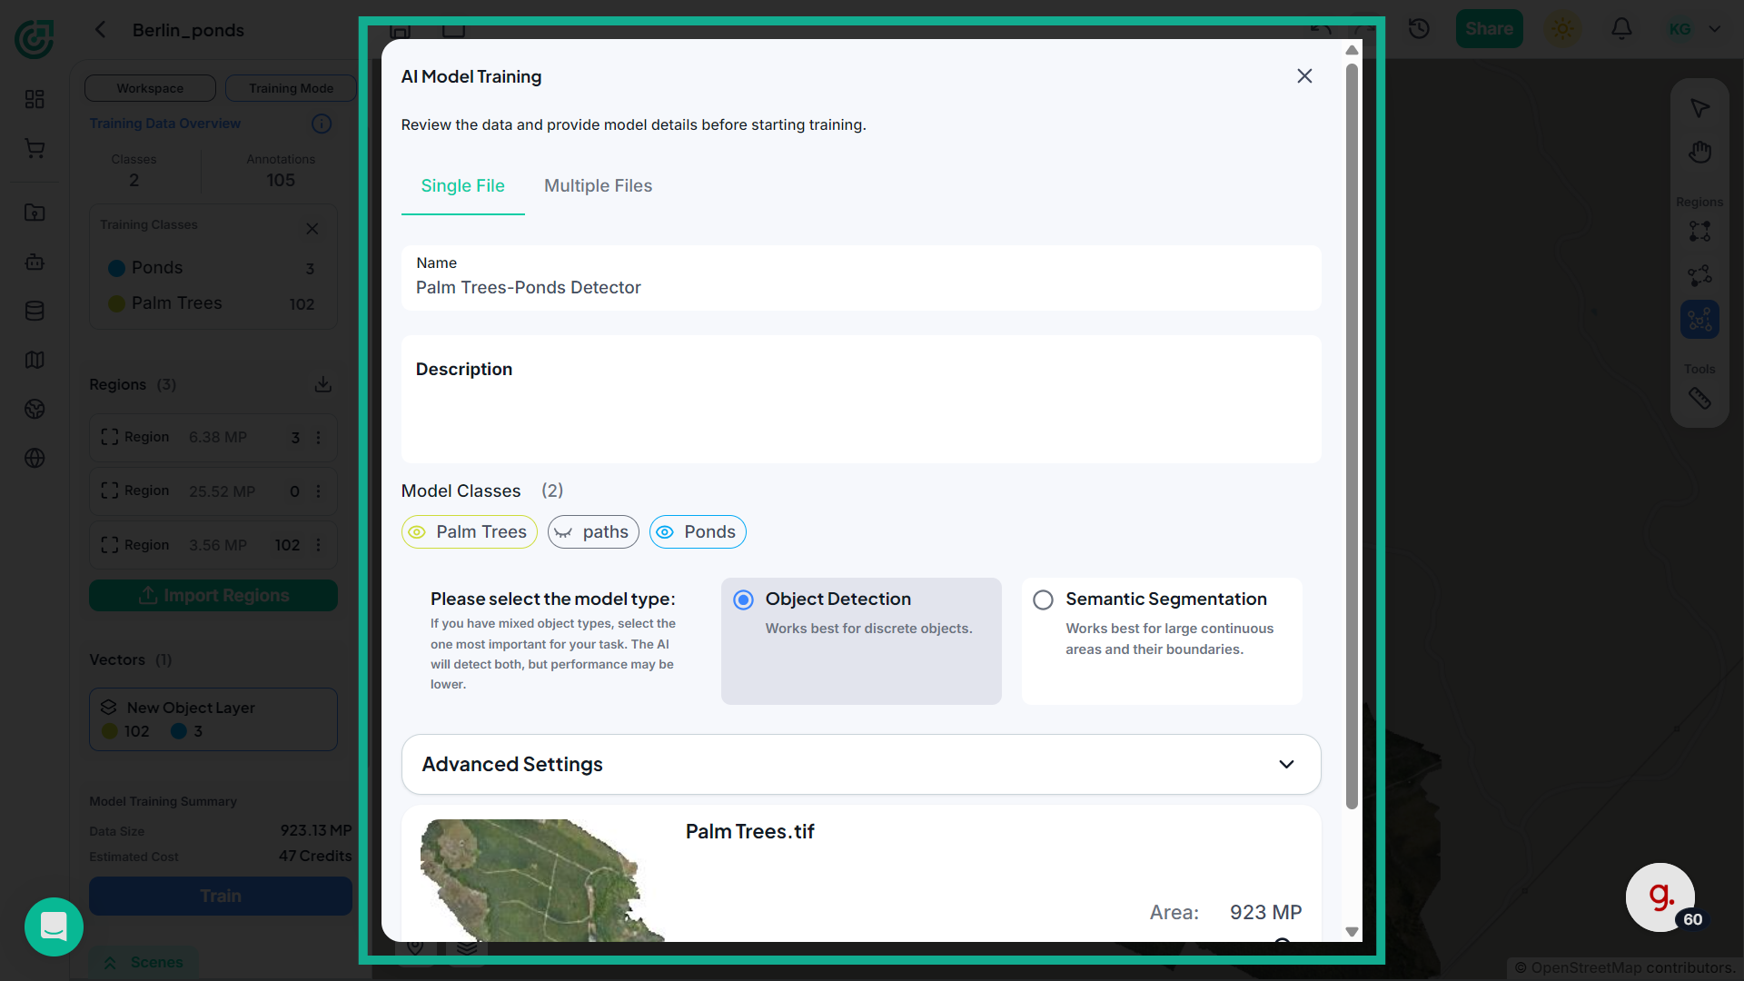Switch to Training Mode
The width and height of the screenshot is (1744, 981).
(x=291, y=88)
